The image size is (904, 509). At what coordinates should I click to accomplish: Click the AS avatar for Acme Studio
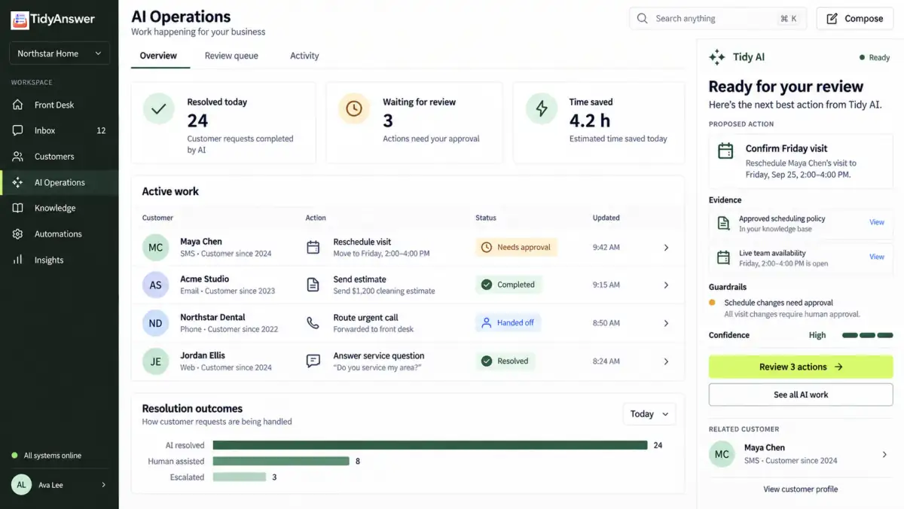click(x=155, y=285)
